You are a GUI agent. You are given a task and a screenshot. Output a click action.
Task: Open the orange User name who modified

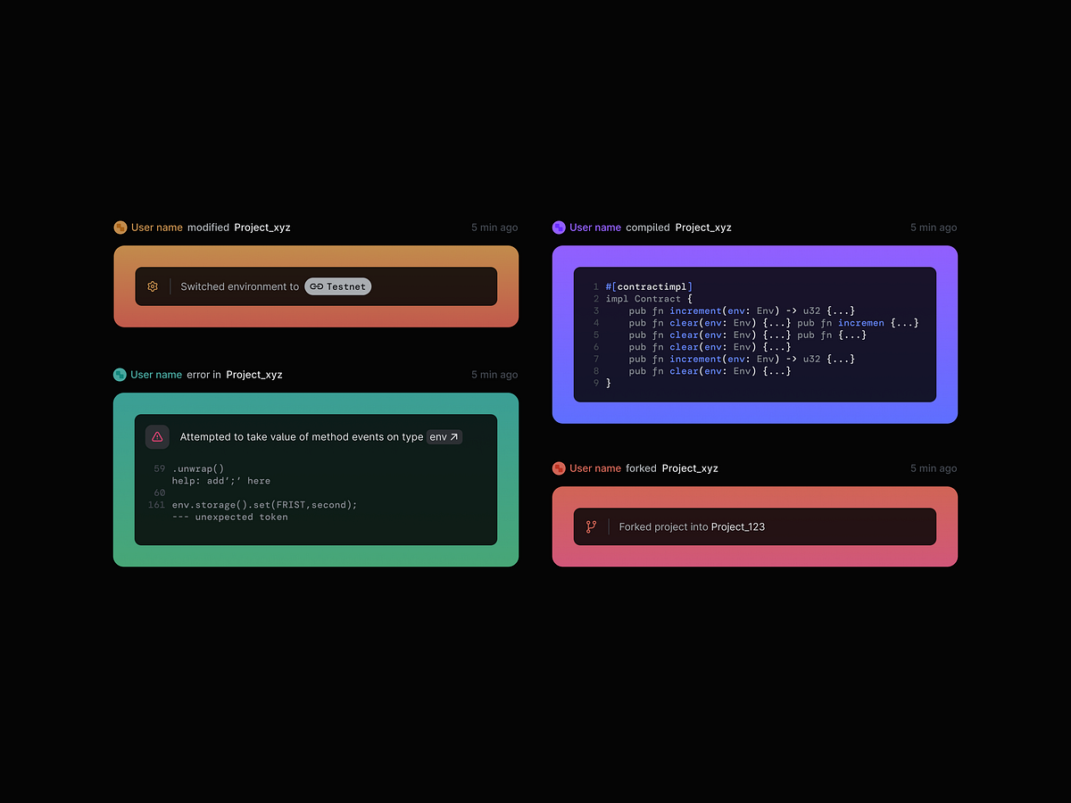(157, 228)
